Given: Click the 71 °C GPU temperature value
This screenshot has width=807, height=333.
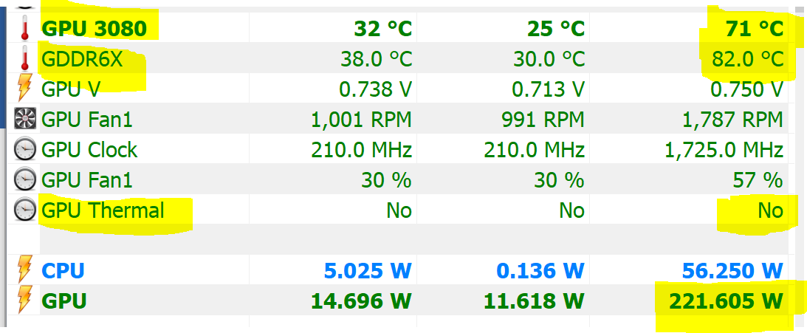Looking at the screenshot, I should point(754,29).
